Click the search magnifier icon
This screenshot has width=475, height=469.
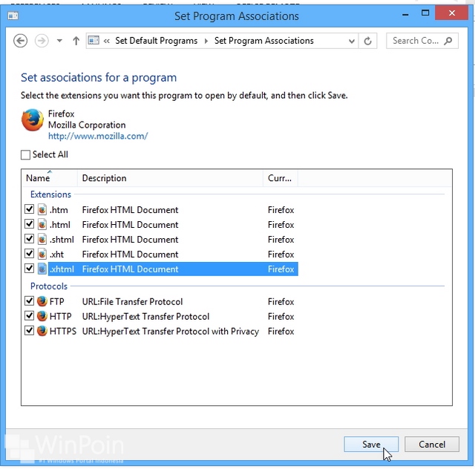(448, 41)
